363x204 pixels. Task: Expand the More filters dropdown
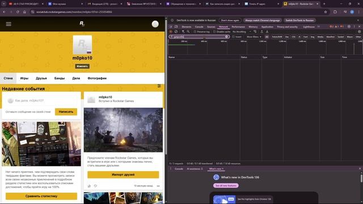[254, 37]
